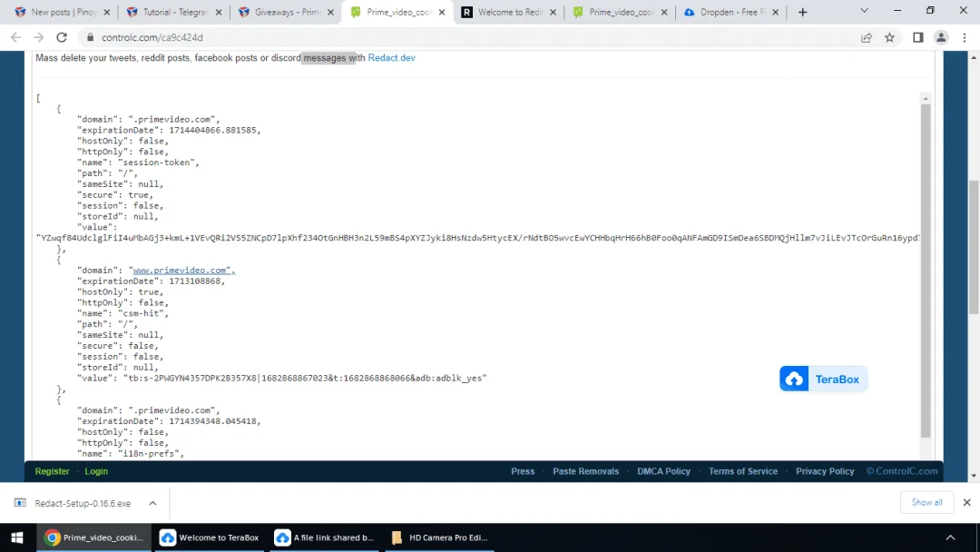Close the New posts tab
This screenshot has height=552, width=980.
click(106, 12)
